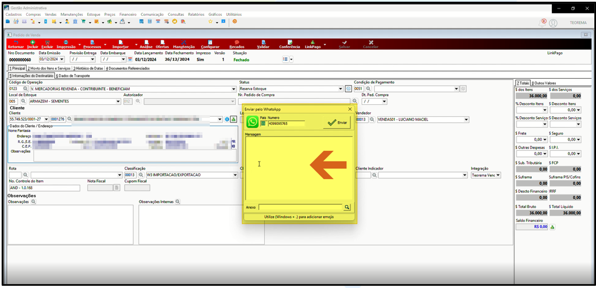
Task: Open the Recados speech bubble icon
Action: click(x=237, y=42)
